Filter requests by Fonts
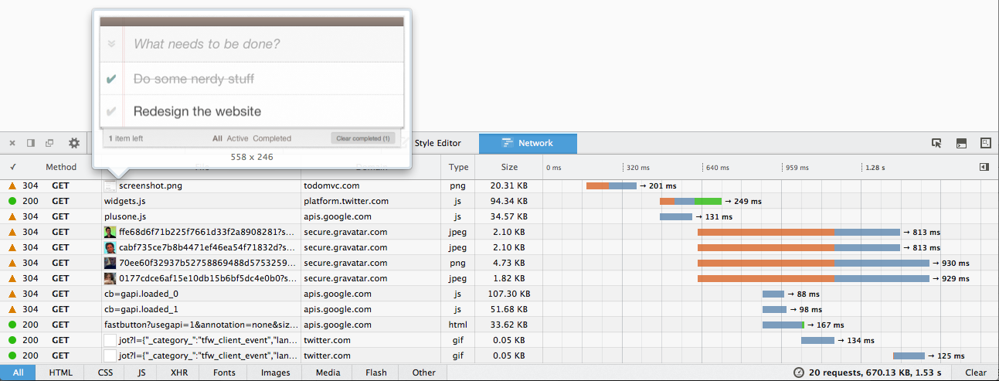The width and height of the screenshot is (999, 381). [224, 372]
